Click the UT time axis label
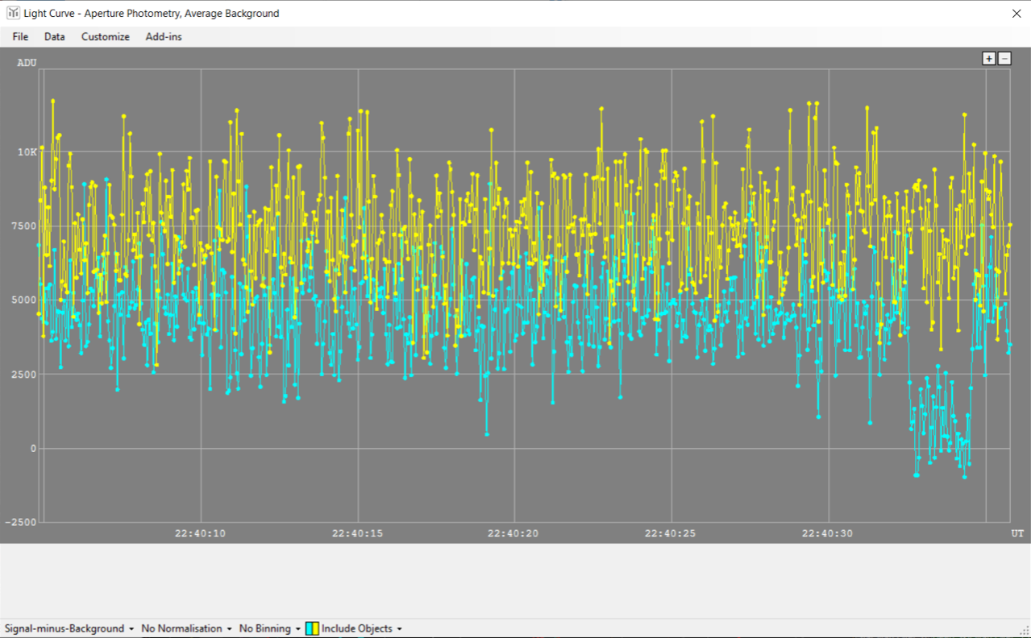The height and width of the screenshot is (638, 1031). coord(1017,533)
